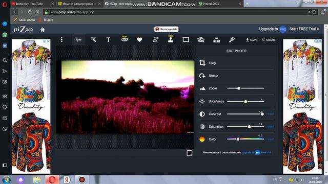Click the Upgrade to Pro Free trial link
This screenshot has width=328, height=184.
(256, 152)
